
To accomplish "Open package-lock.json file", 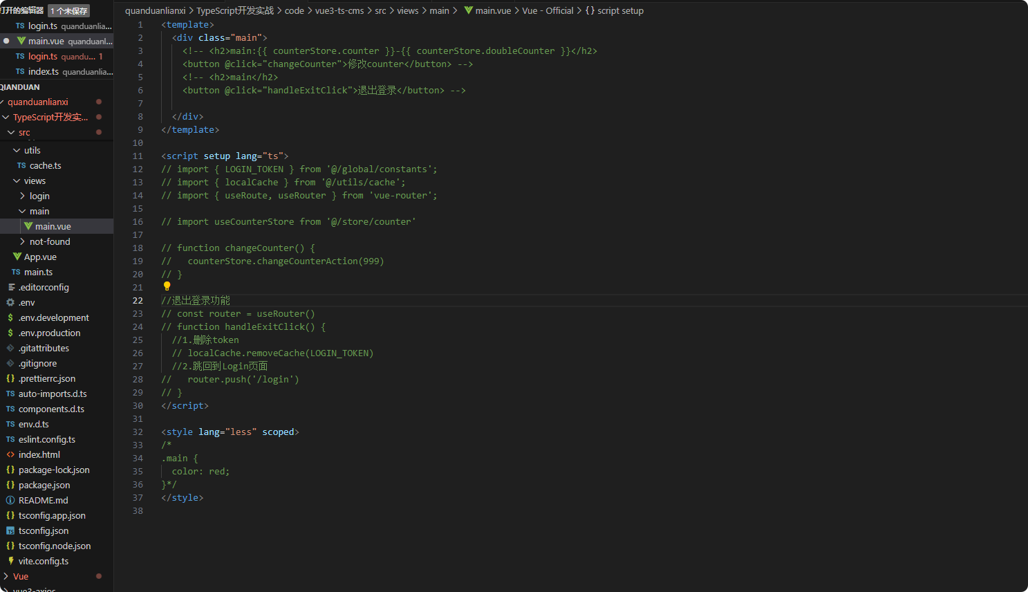I will (57, 470).
